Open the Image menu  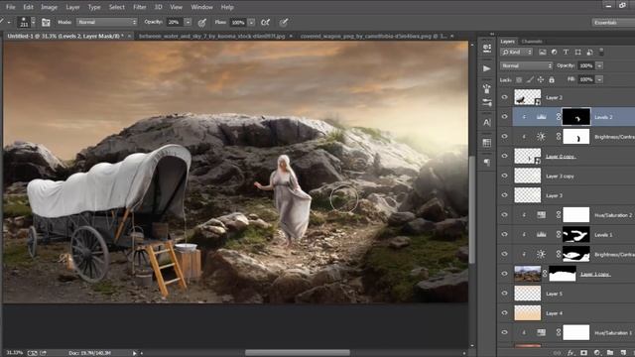coord(49,7)
